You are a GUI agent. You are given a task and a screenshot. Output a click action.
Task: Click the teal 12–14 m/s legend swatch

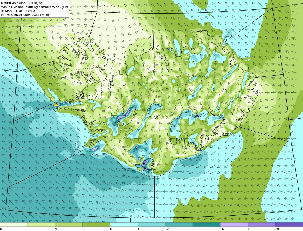pos(179,225)
